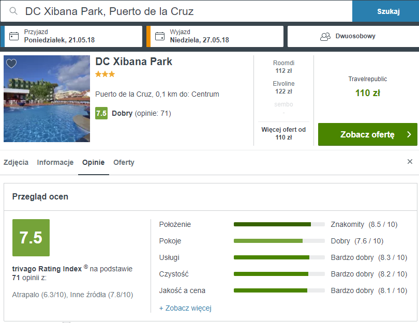This screenshot has height=323, width=419.
Task: Switch to the Informacje tab
Action: [55, 162]
